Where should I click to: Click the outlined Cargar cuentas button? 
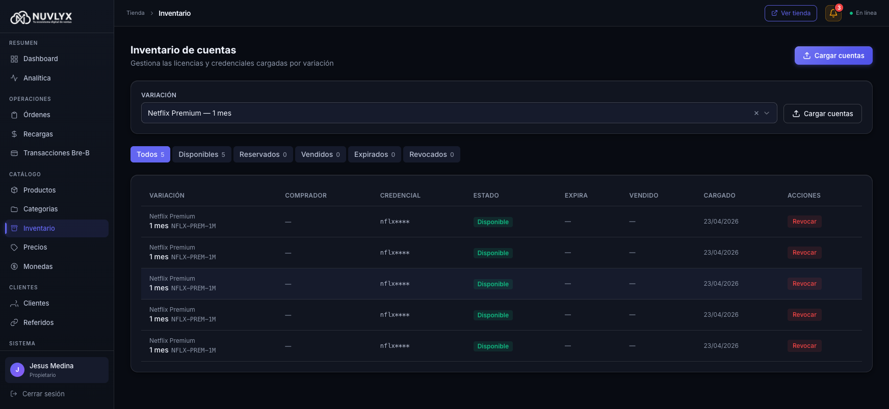(x=823, y=114)
